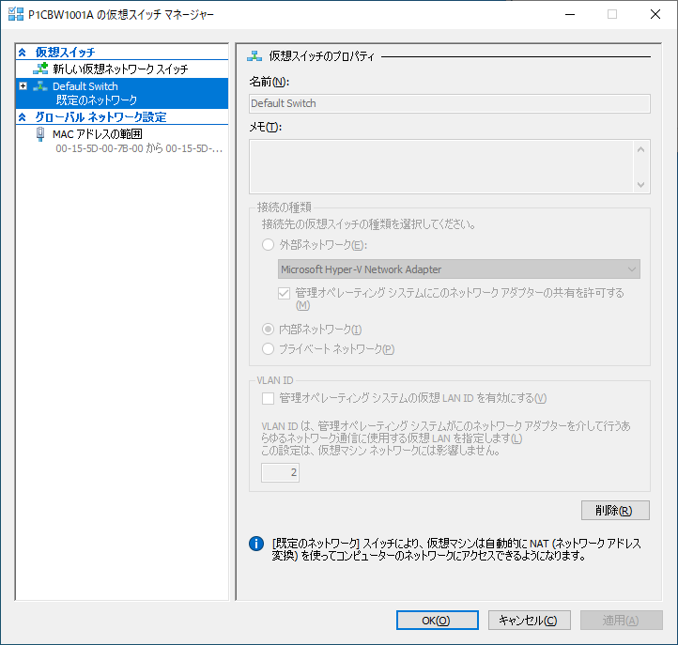Click the 既定のネットワーク subtitle text
The height and width of the screenshot is (645, 678).
pyautogui.click(x=97, y=100)
